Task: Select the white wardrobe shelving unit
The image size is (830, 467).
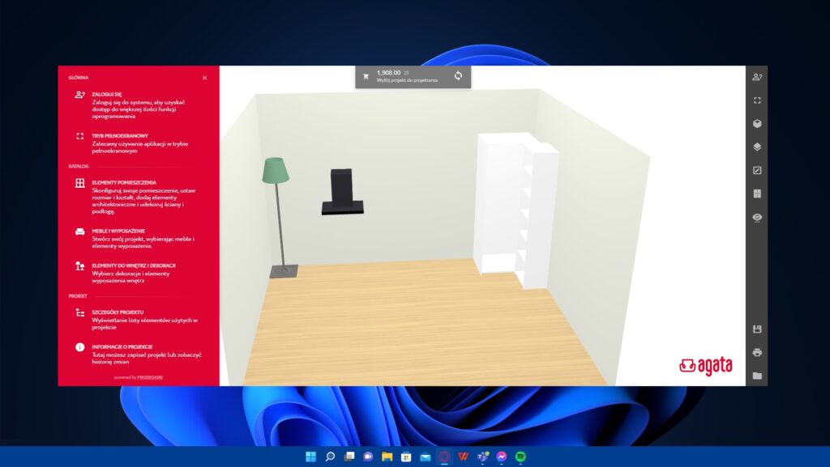Action: coord(516,210)
